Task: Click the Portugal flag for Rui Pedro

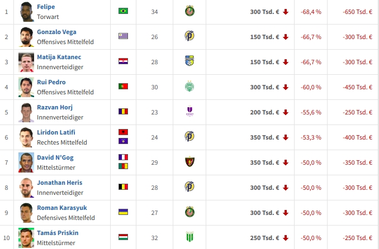Action: [123, 87]
